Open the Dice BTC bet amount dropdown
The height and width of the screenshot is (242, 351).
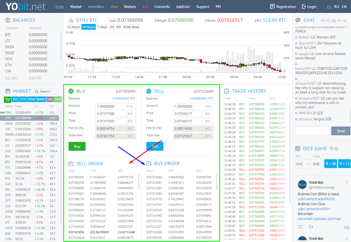pos(303,164)
